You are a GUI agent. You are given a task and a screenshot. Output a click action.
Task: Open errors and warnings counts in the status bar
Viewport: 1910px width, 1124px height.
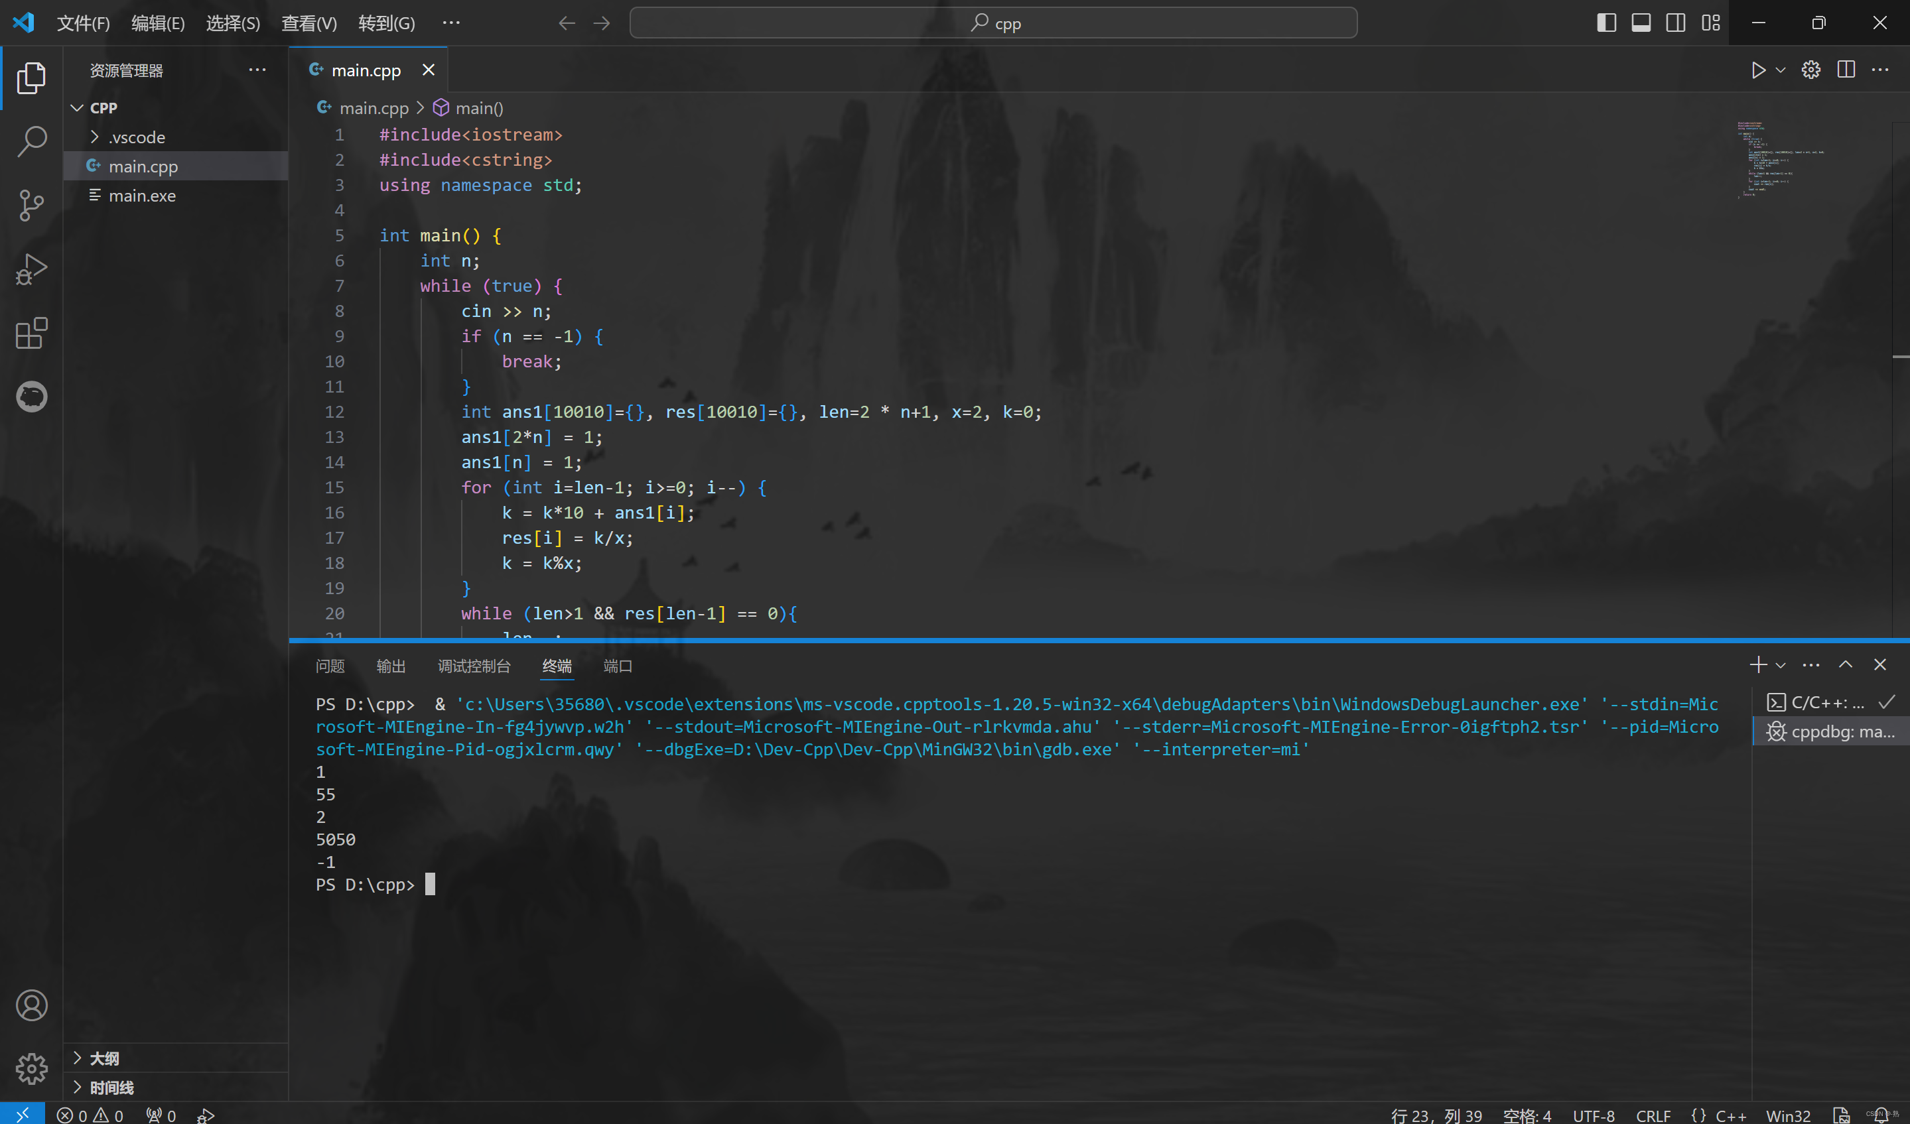90,1115
